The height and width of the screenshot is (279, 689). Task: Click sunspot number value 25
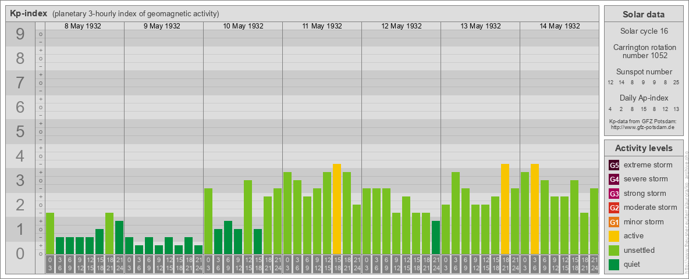pyautogui.click(x=676, y=82)
